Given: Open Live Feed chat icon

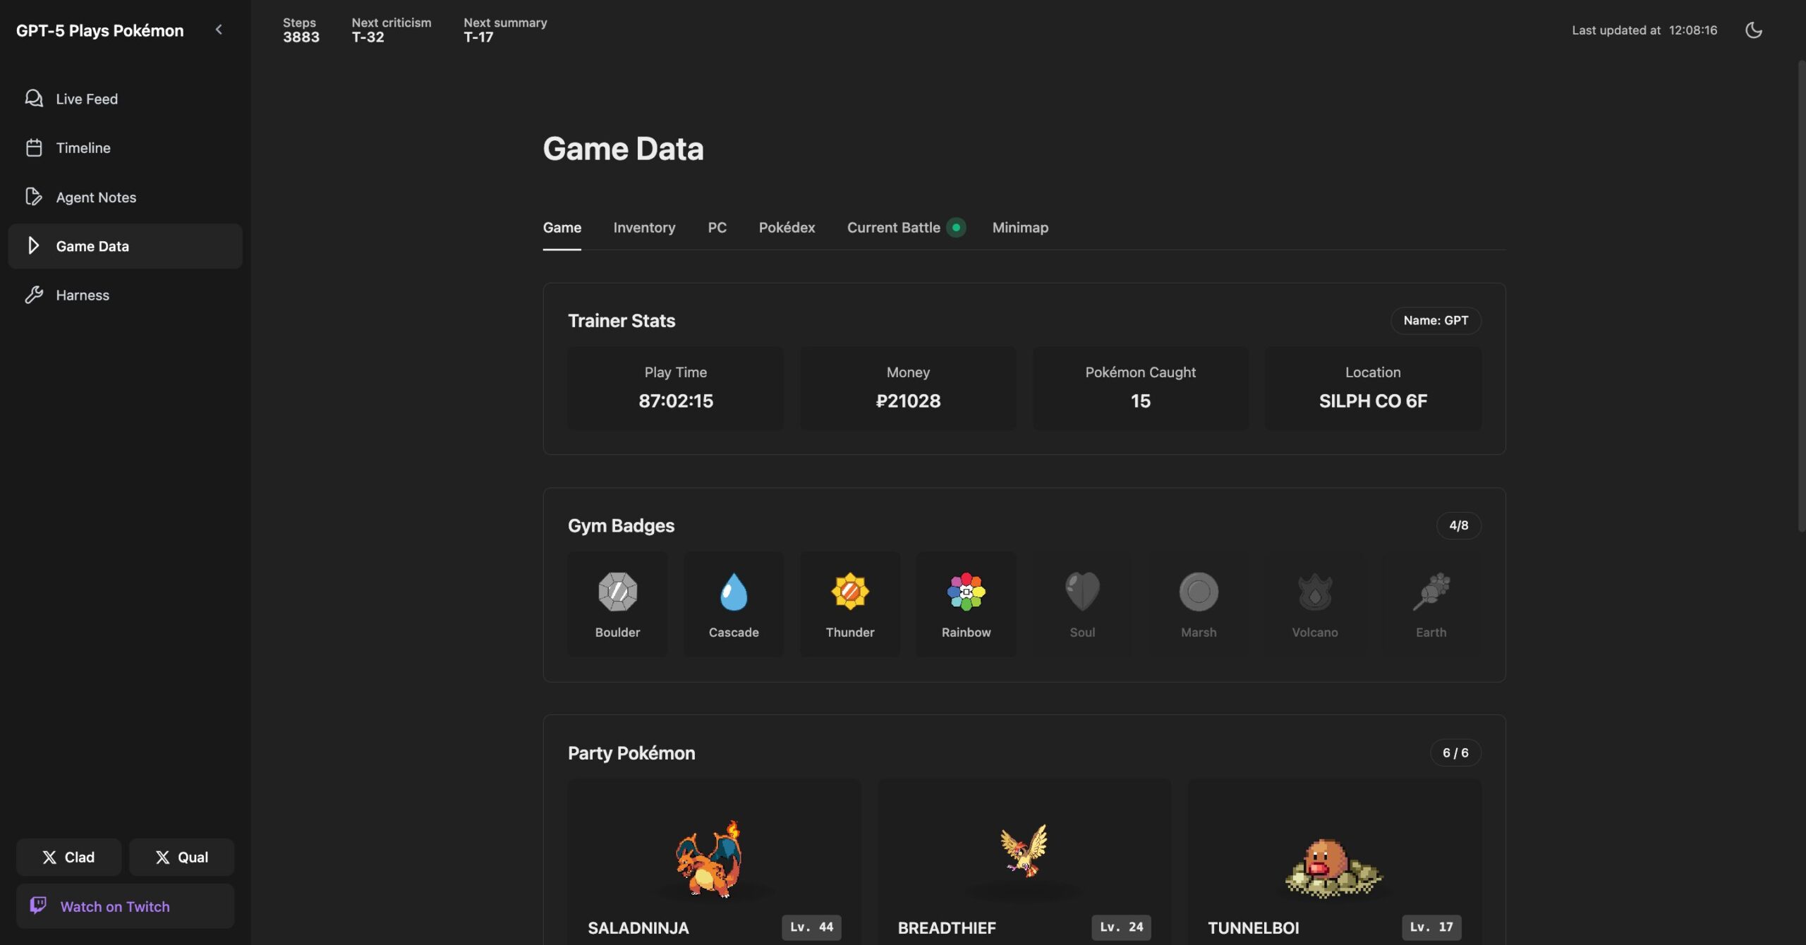Looking at the screenshot, I should tap(34, 98).
